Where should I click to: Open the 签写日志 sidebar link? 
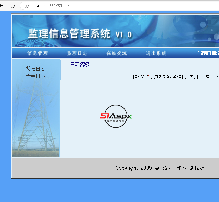pyautogui.click(x=36, y=69)
